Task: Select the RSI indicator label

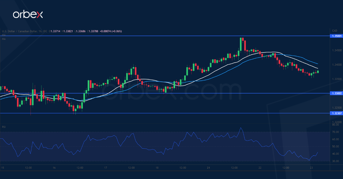Action: (3, 126)
